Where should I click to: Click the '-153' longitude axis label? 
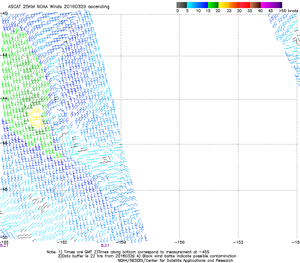tap(238, 242)
